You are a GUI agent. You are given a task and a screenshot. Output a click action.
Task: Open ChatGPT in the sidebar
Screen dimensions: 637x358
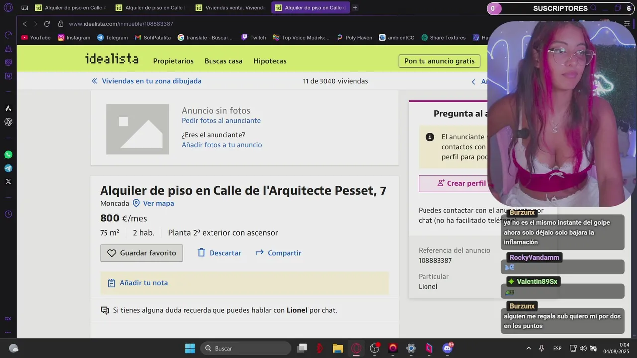pos(8,122)
